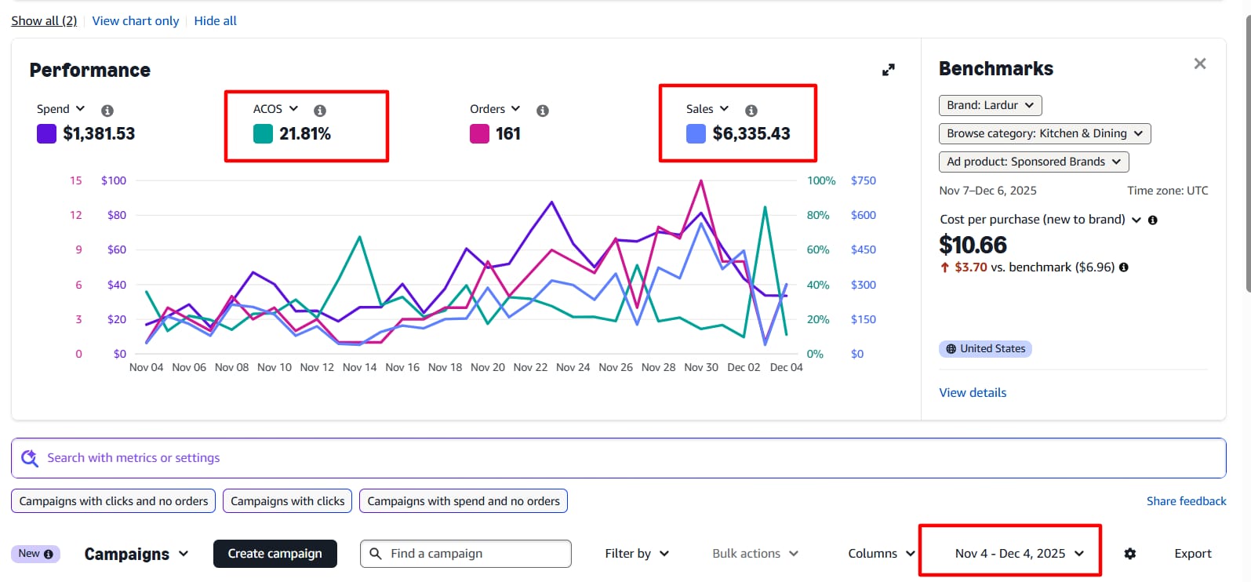This screenshot has width=1251, height=582.
Task: Click info icon after benchmark value
Action: [1124, 267]
